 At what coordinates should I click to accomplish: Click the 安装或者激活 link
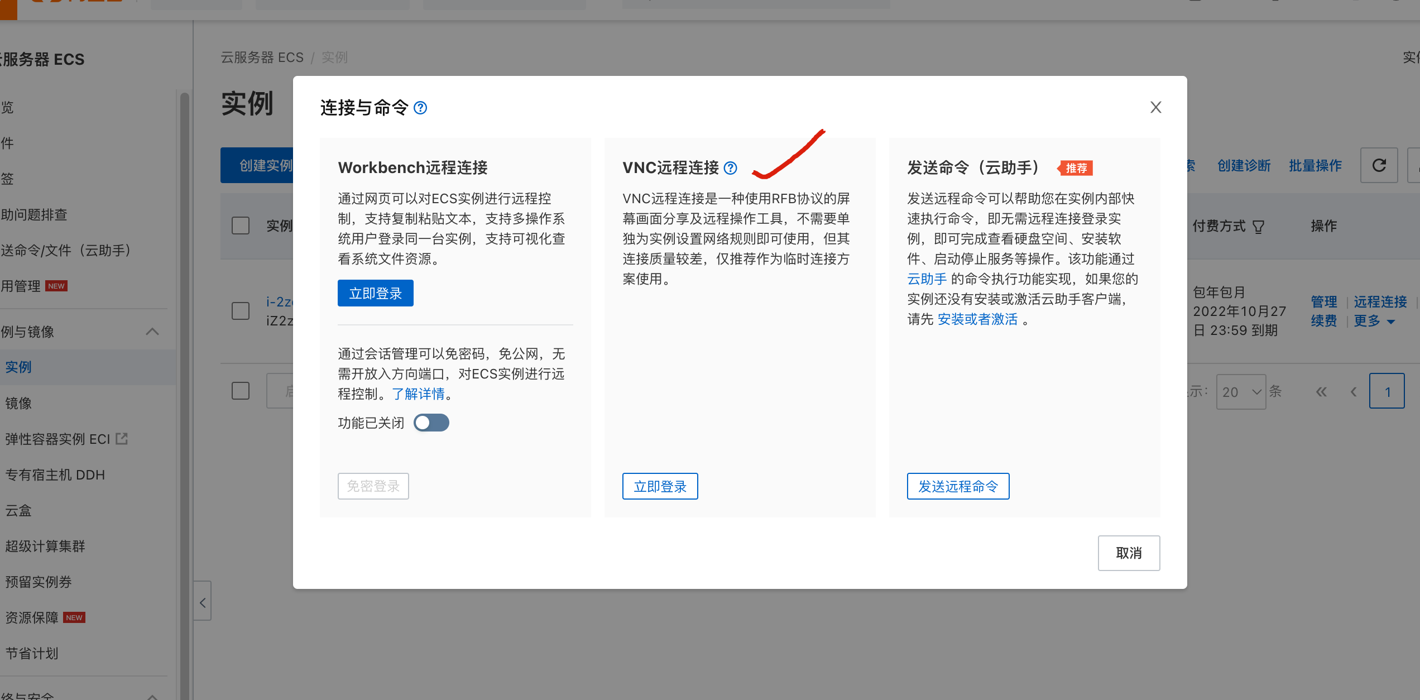(x=977, y=319)
